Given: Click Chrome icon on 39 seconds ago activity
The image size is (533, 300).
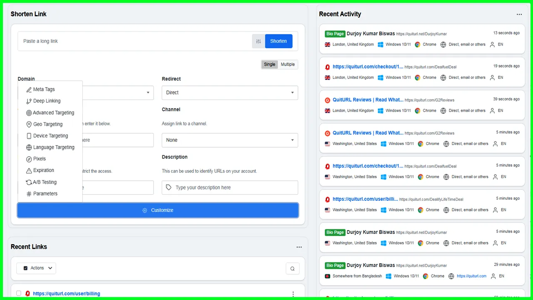Looking at the screenshot, I should pos(418,111).
